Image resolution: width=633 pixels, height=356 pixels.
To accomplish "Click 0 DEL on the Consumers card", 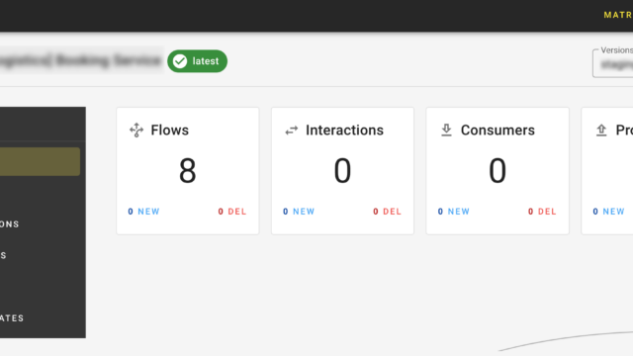I will pos(542,212).
